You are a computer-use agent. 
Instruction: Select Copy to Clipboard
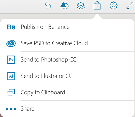[67, 92]
